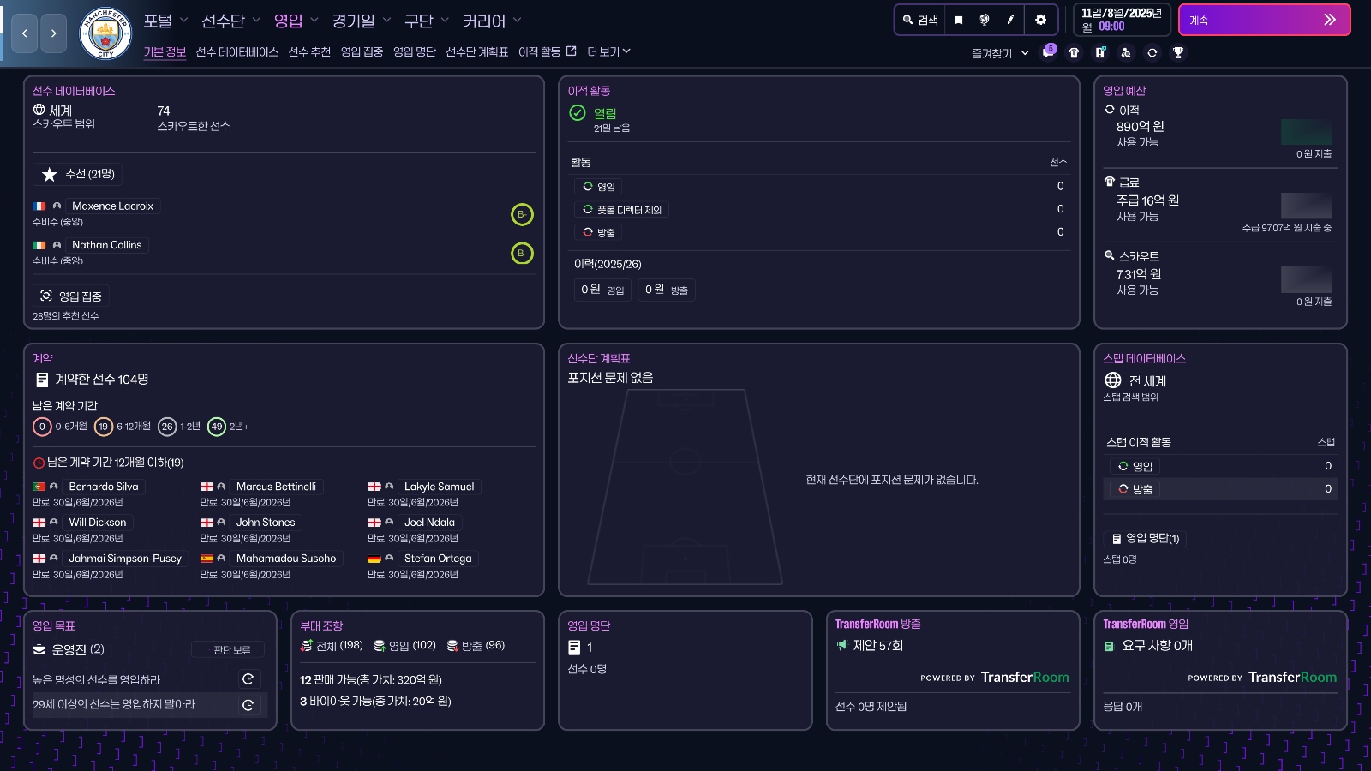1371x771 pixels.
Task: Open the messages icon with badge 5
Action: [1047, 52]
